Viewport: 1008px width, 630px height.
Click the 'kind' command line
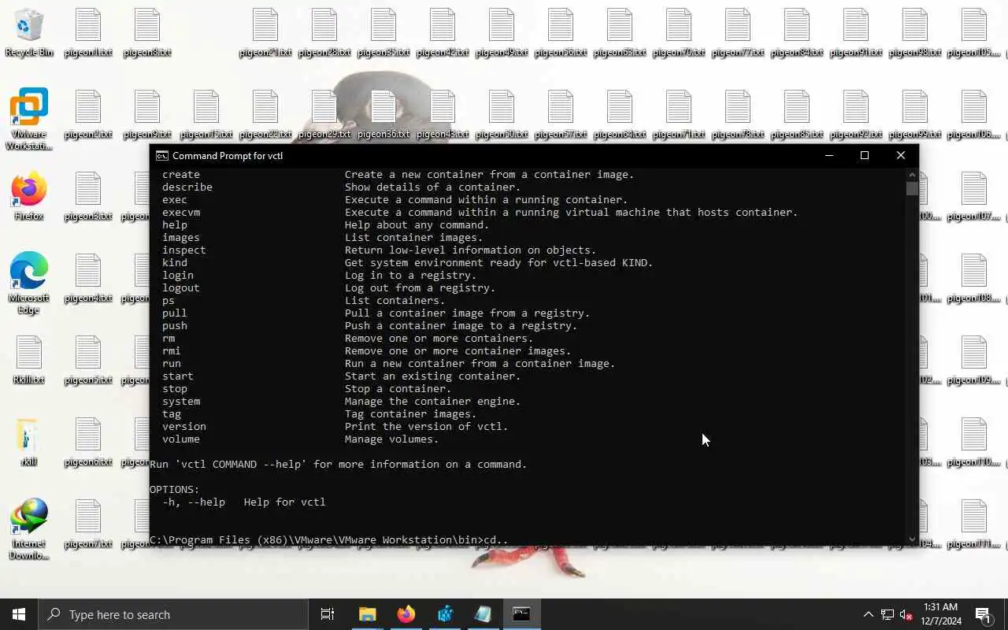pyautogui.click(x=407, y=263)
